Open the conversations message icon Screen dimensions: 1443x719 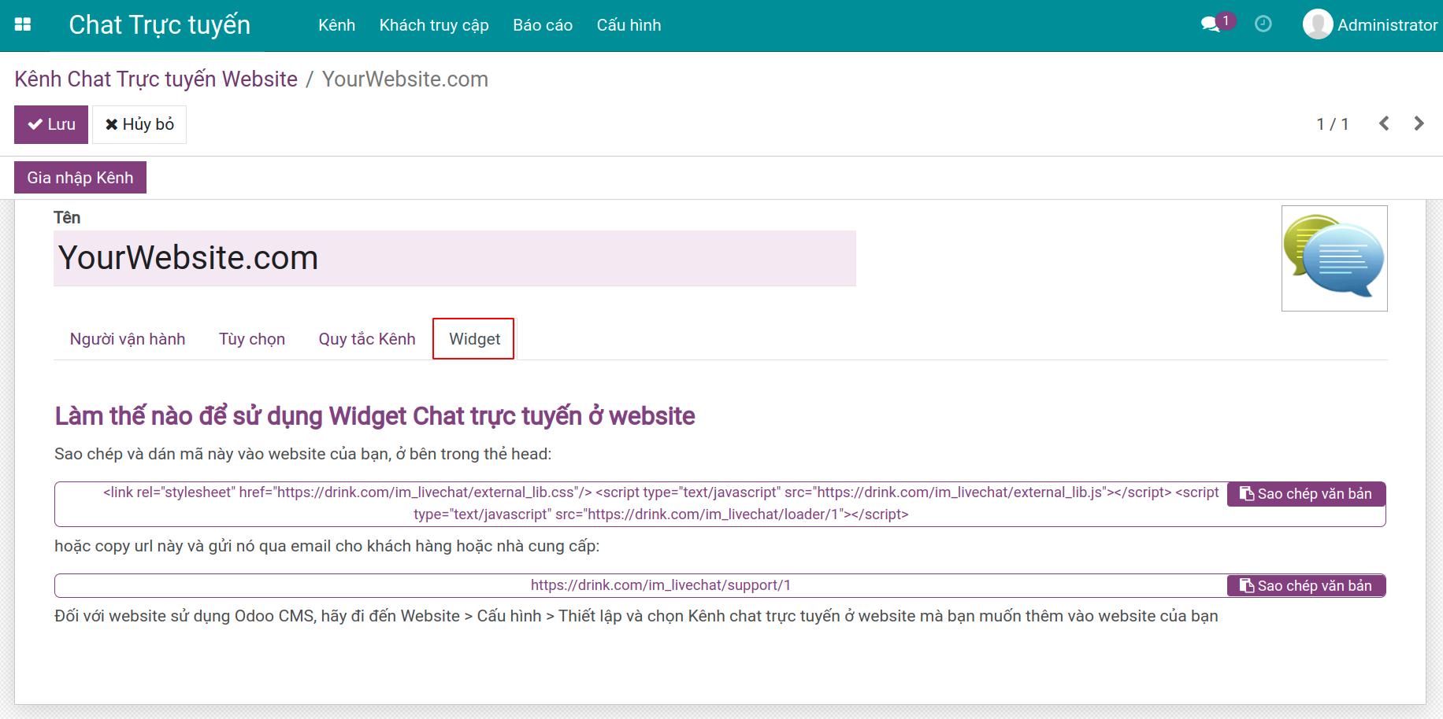click(x=1210, y=24)
